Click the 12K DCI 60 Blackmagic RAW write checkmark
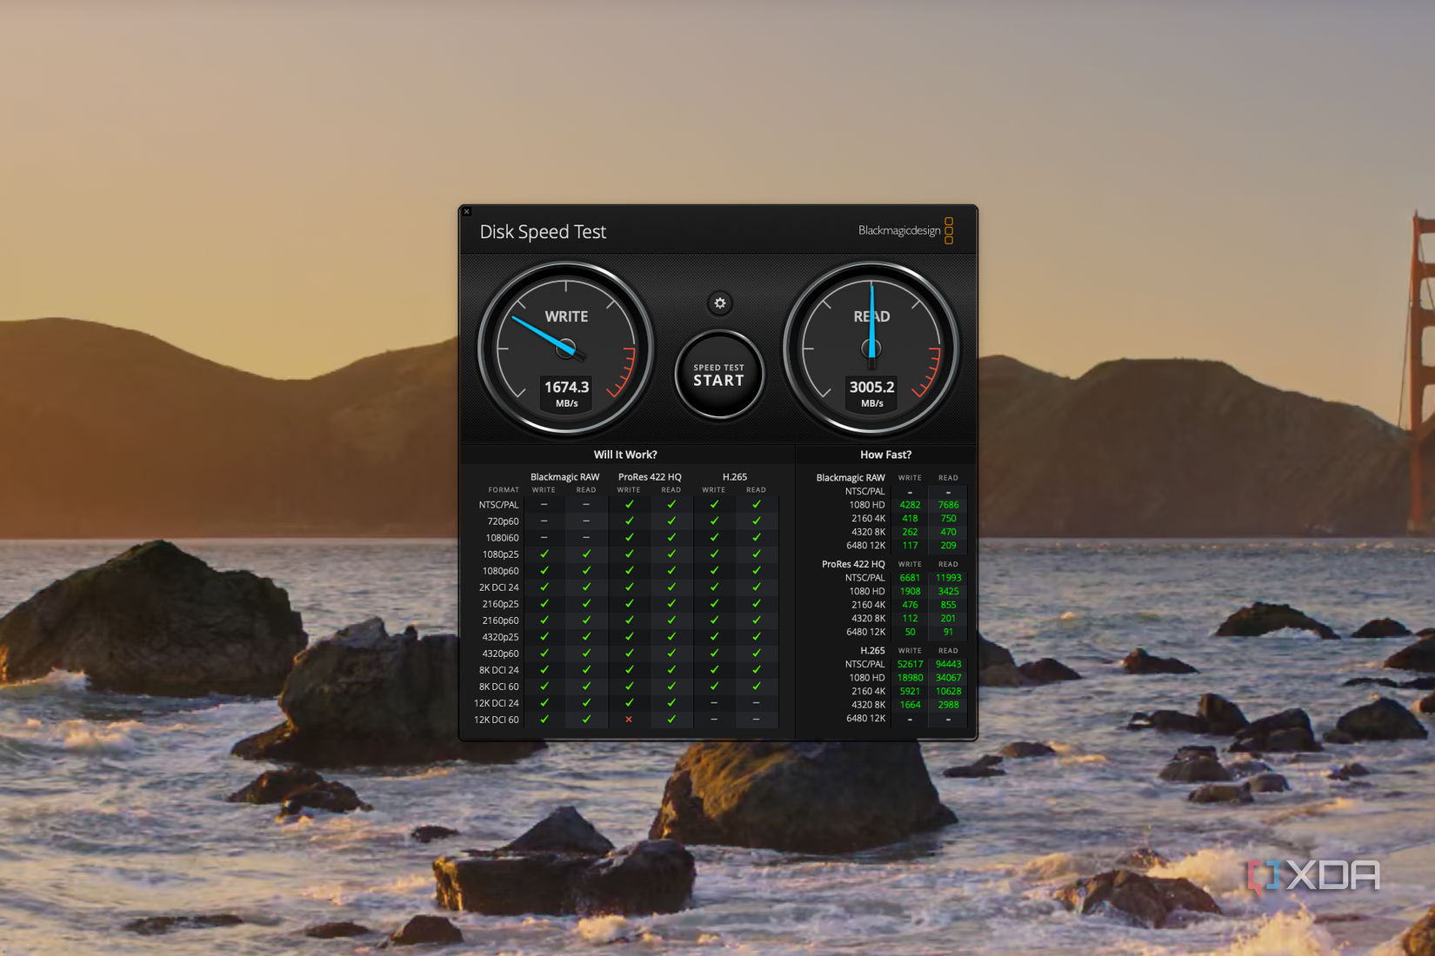The image size is (1435, 956). 544,720
